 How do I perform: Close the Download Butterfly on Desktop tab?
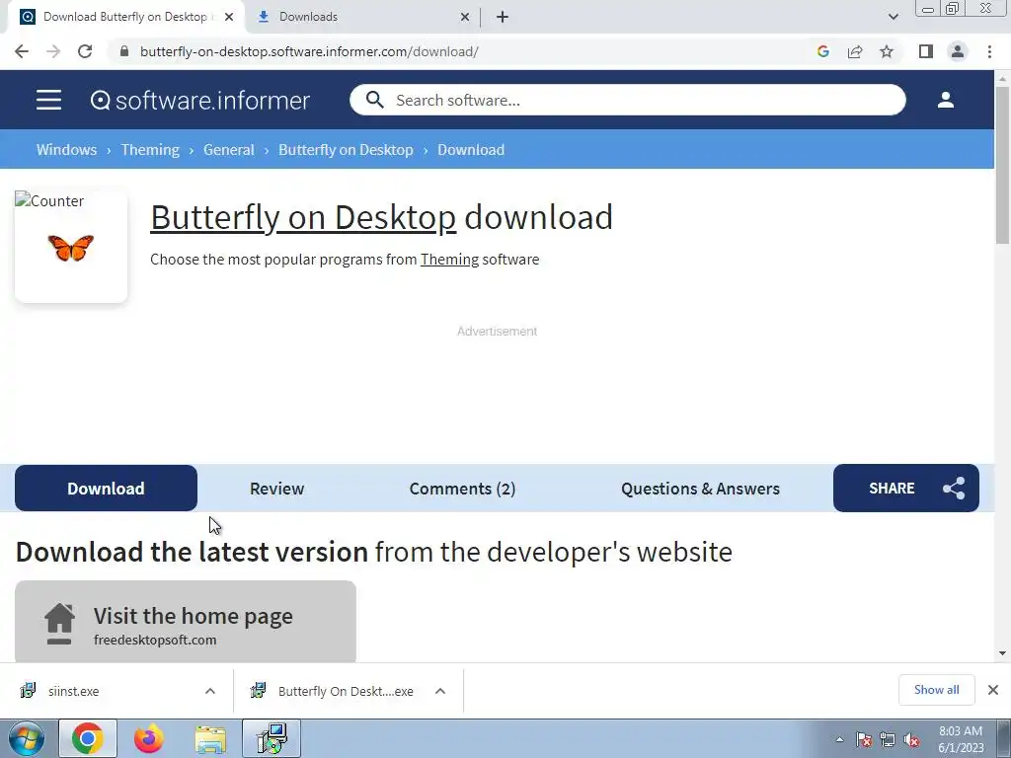coord(229,17)
